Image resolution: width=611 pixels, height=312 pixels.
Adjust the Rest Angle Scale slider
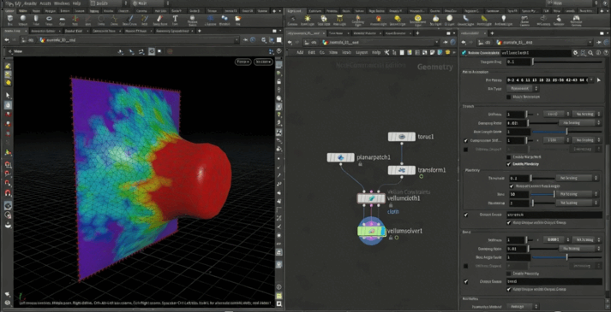566,257
